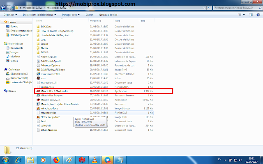Screen dimensions: 263x164
Task: Select the TOOLS folder icon
Action: point(38,52)
